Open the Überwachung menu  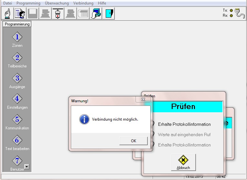coord(57,3)
